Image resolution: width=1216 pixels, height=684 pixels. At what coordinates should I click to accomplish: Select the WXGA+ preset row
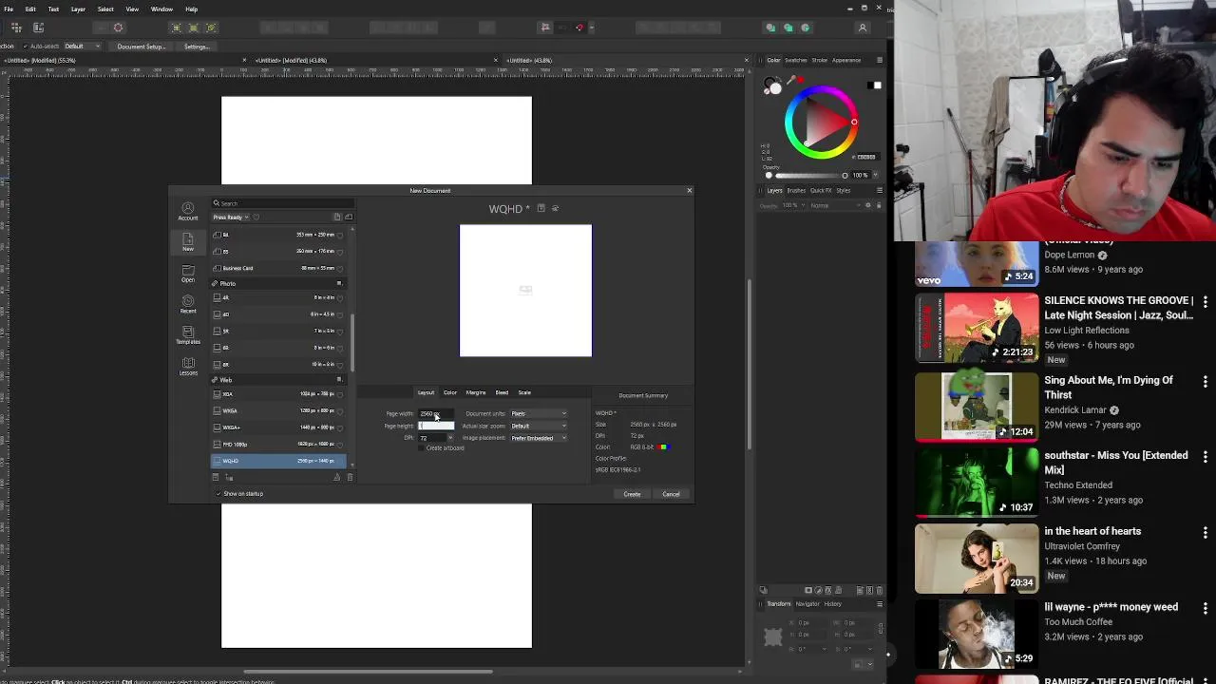[279, 427]
